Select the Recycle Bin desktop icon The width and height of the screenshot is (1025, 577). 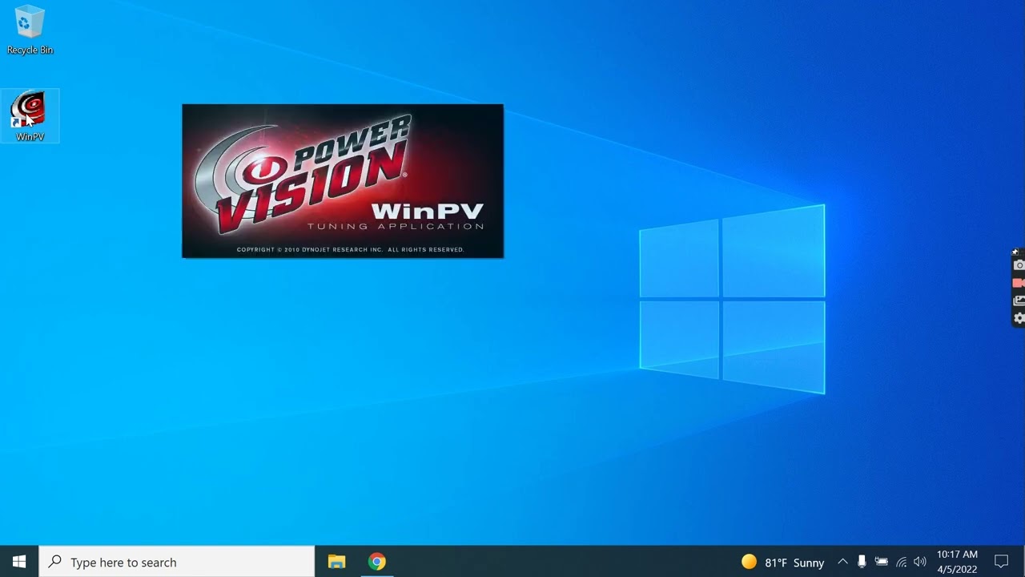(30, 30)
